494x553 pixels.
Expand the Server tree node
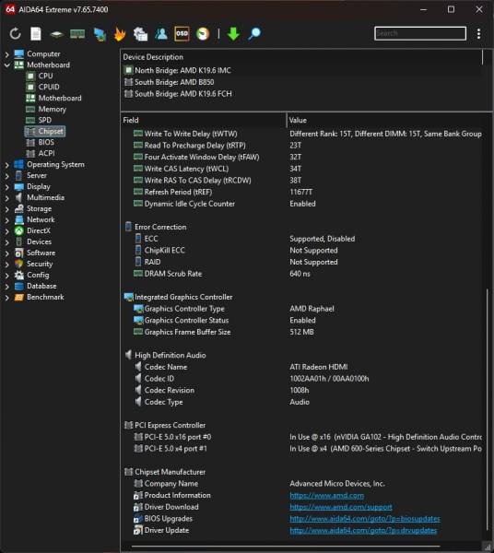pos(6,176)
